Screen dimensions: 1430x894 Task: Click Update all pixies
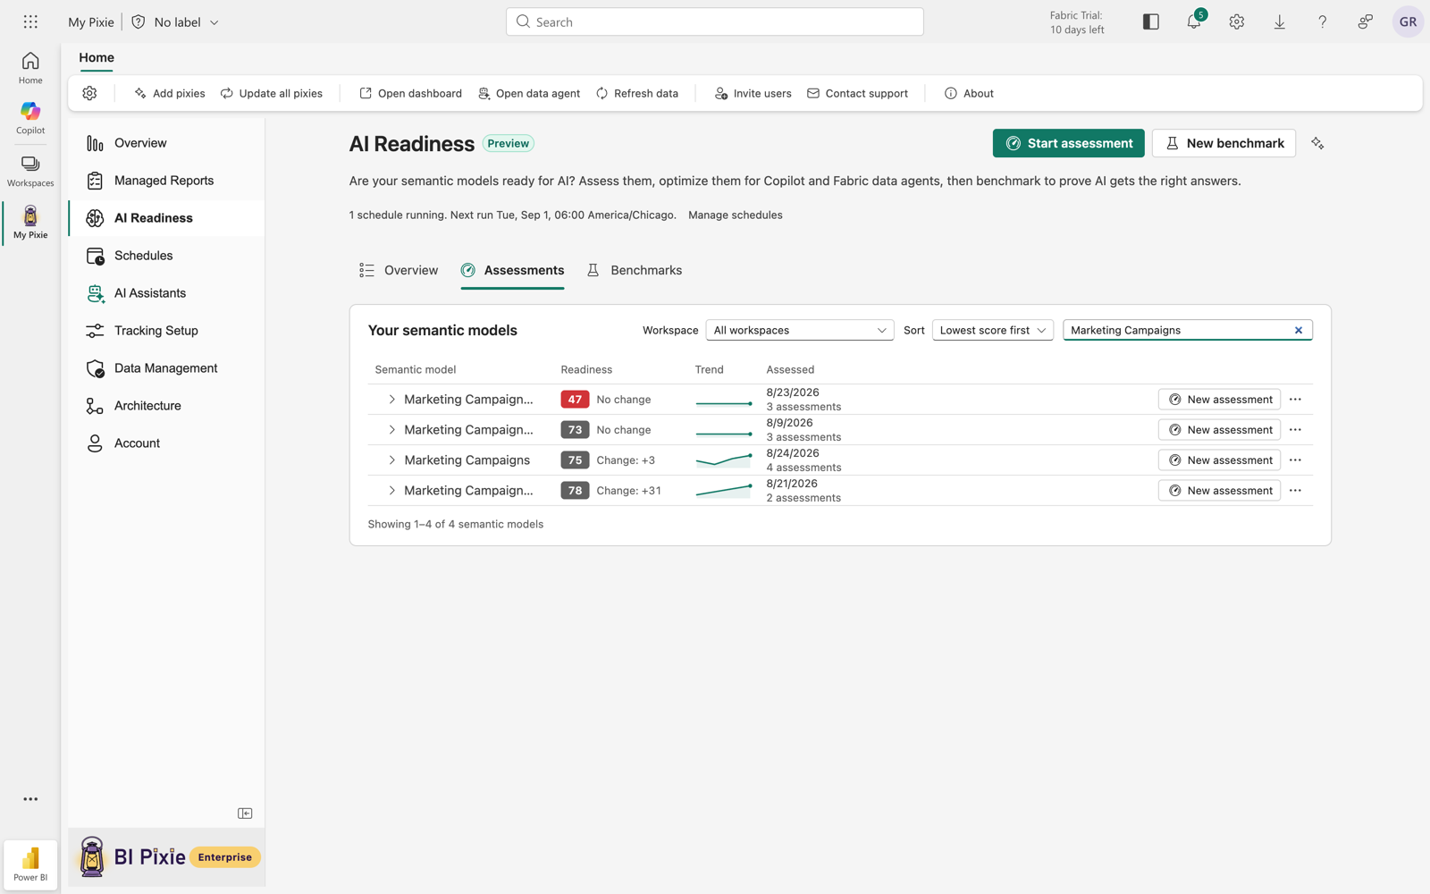click(x=272, y=93)
